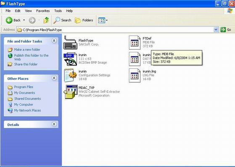
Task: Open My Network Places link
Action: pos(27,110)
